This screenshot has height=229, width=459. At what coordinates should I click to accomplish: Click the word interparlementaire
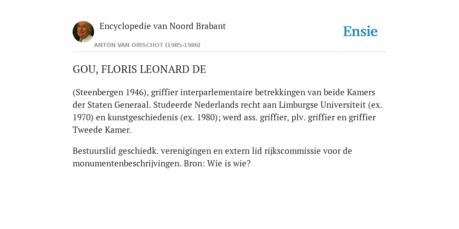pos(217,93)
